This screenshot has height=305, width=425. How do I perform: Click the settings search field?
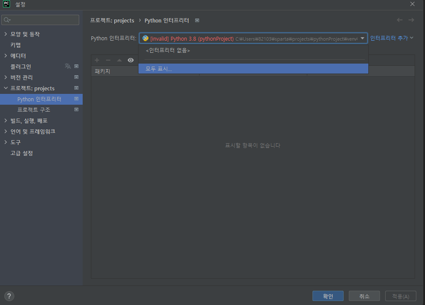40,20
